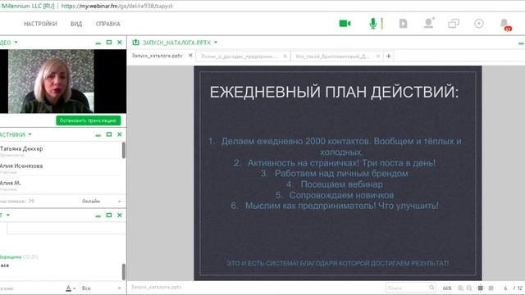Click the search magnifier icon
Viewport: 525px width, 295px height.
pyautogui.click(x=432, y=288)
